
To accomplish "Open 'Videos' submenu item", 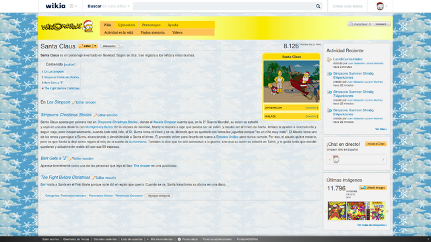I will click(x=177, y=32).
